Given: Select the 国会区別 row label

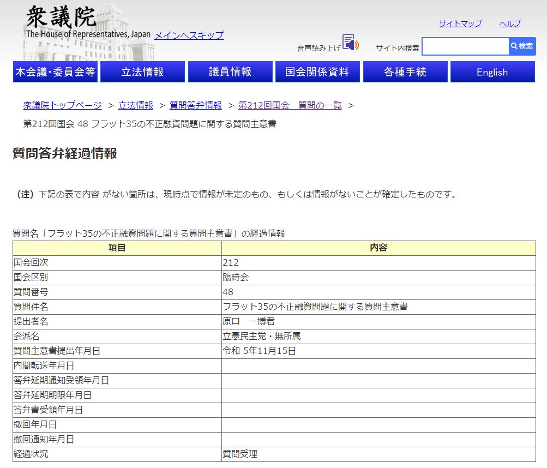Looking at the screenshot, I should [x=117, y=278].
